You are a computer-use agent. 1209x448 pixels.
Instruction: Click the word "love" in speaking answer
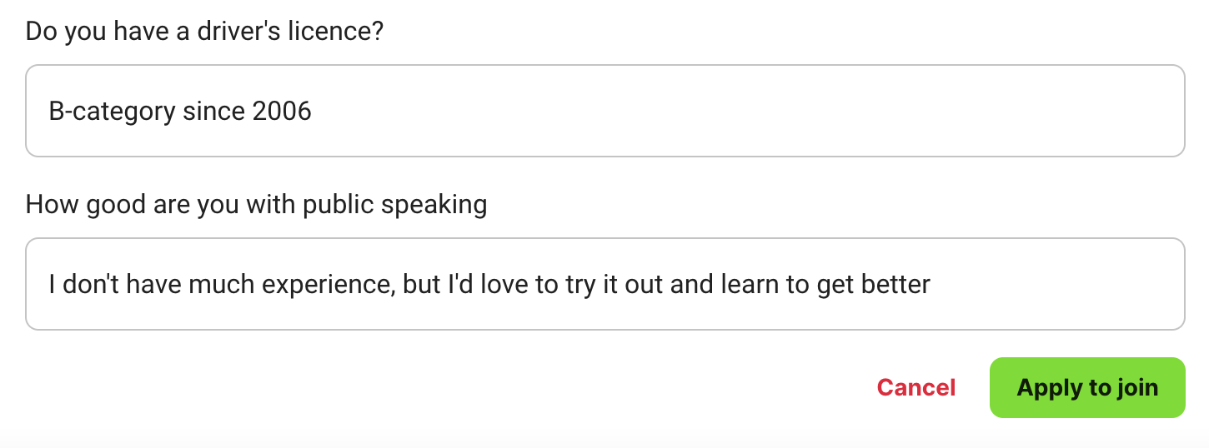(500, 285)
